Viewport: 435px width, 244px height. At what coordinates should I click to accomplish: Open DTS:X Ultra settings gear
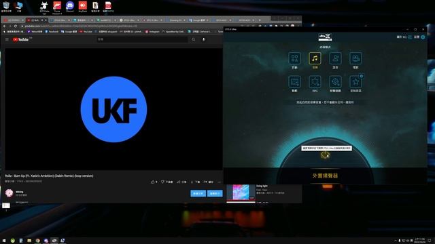pos(423,37)
